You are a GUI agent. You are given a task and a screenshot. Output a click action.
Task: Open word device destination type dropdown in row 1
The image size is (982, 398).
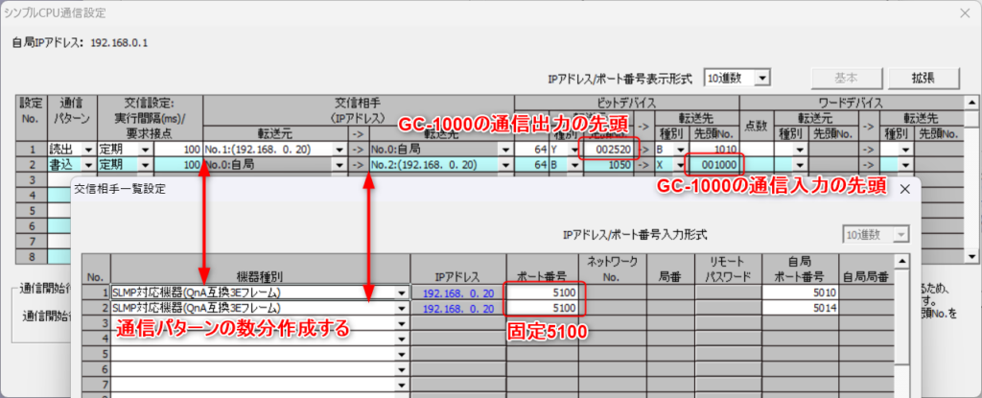click(905, 150)
